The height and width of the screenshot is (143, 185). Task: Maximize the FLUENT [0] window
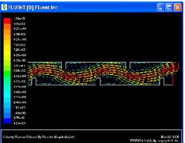tap(169, 7)
